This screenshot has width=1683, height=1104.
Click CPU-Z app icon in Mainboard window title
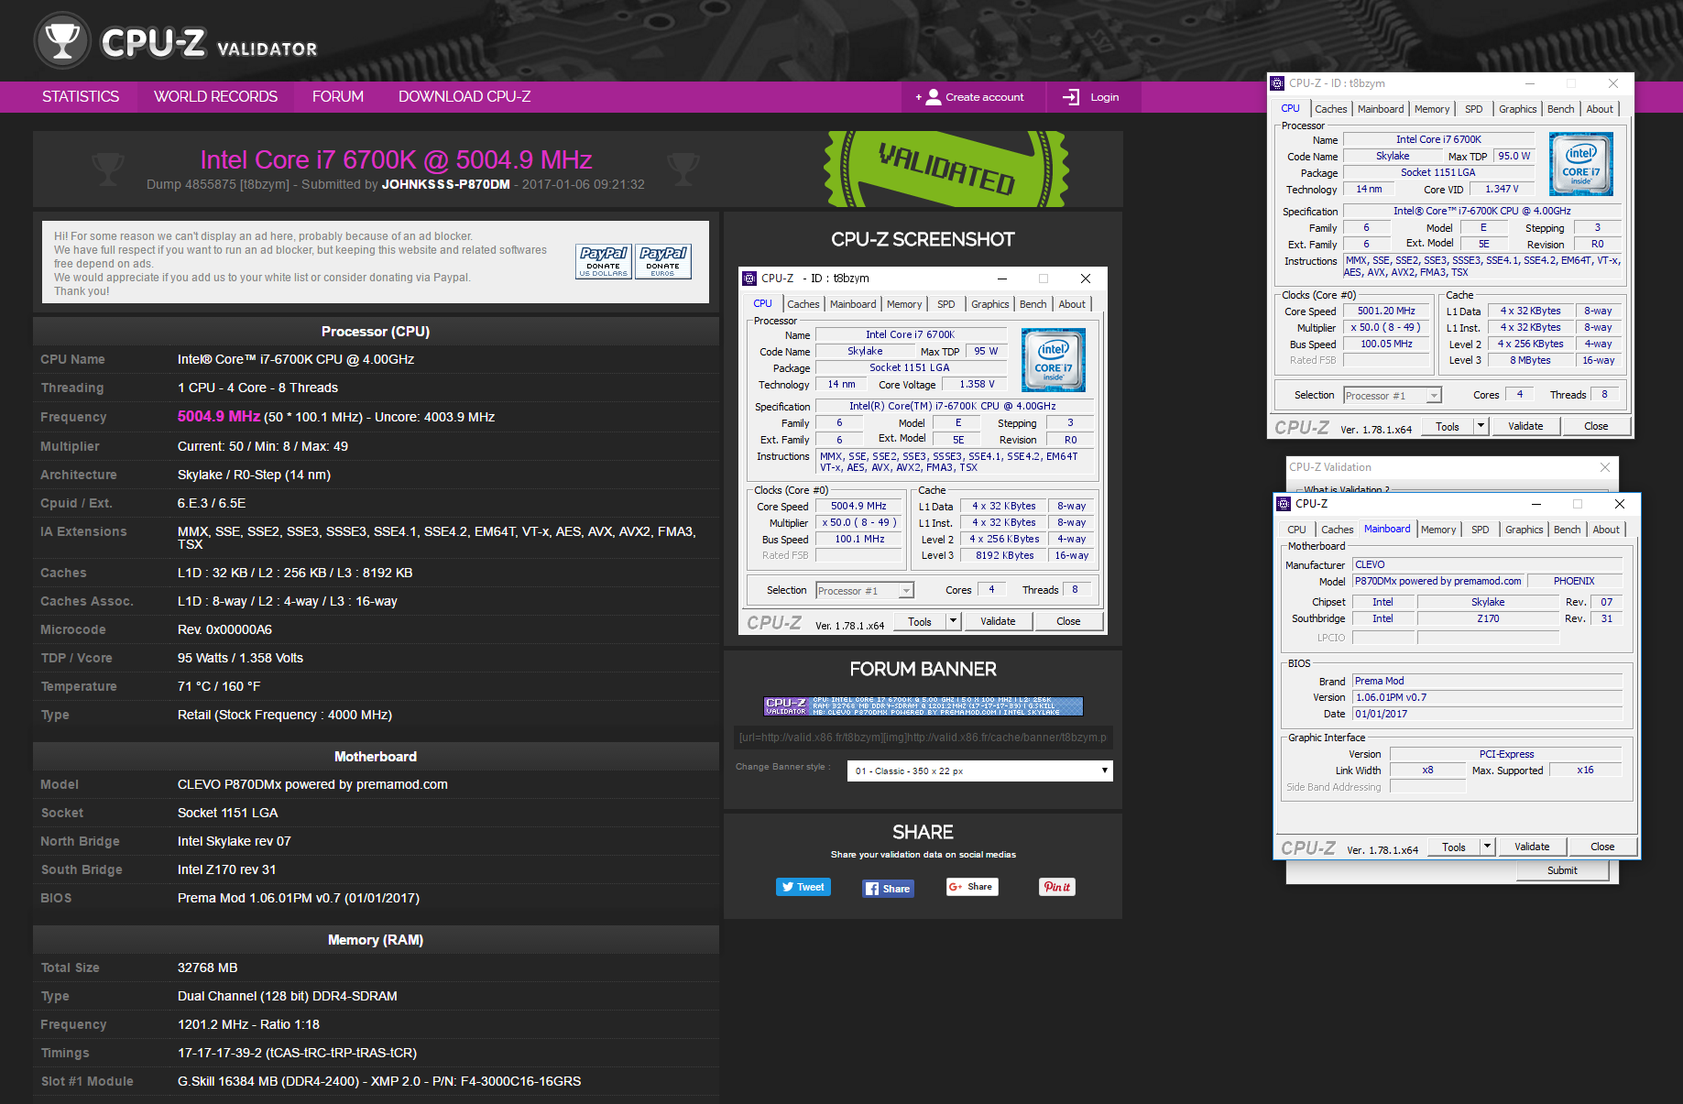[x=1284, y=504]
